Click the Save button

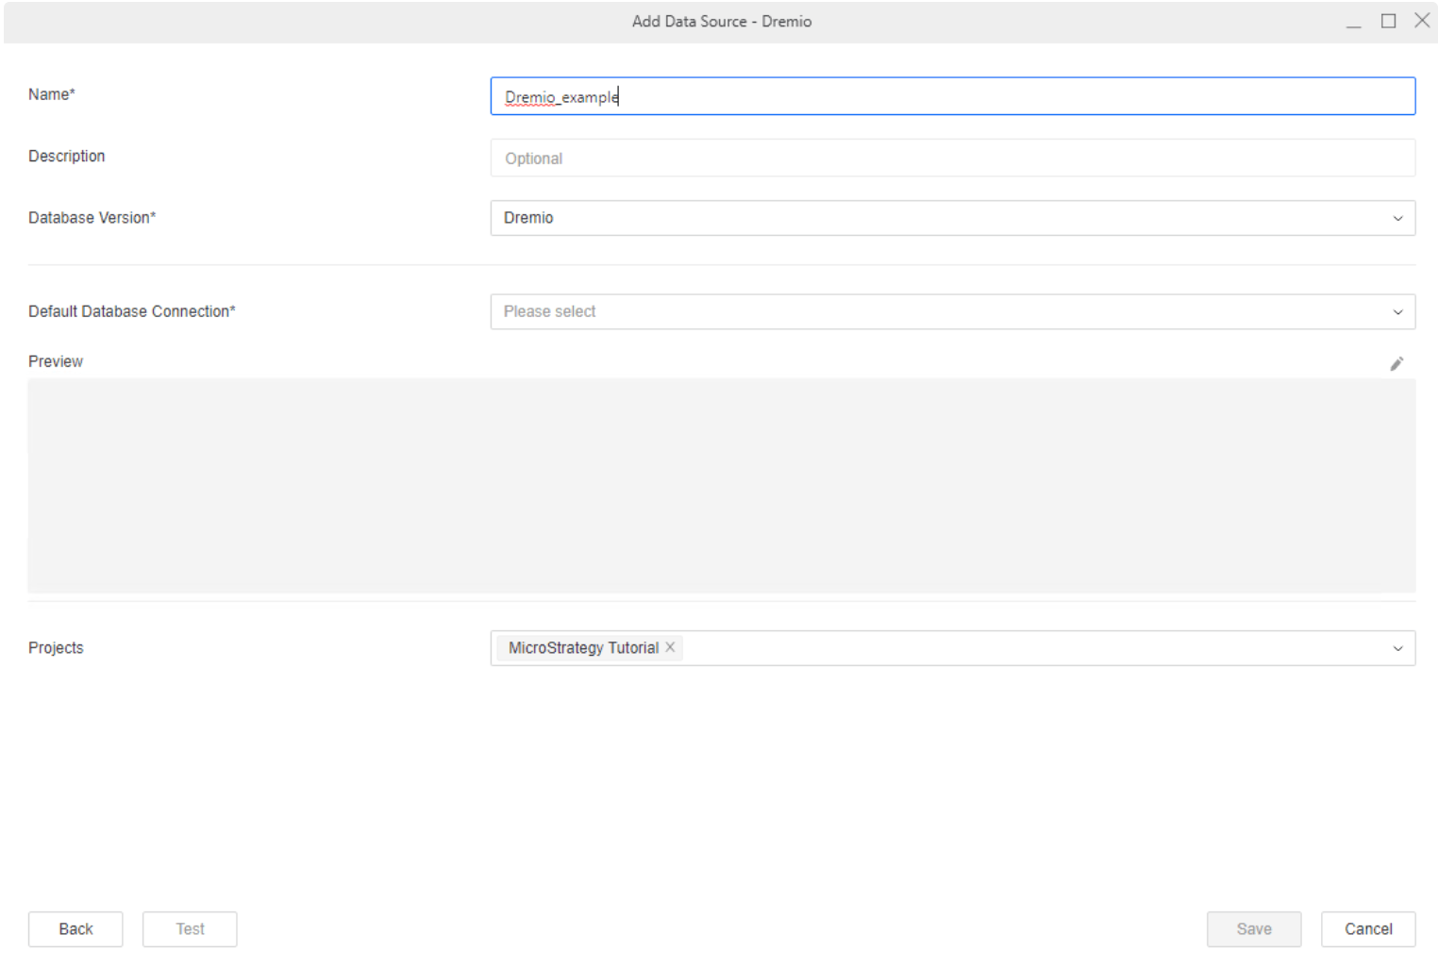pyautogui.click(x=1254, y=929)
